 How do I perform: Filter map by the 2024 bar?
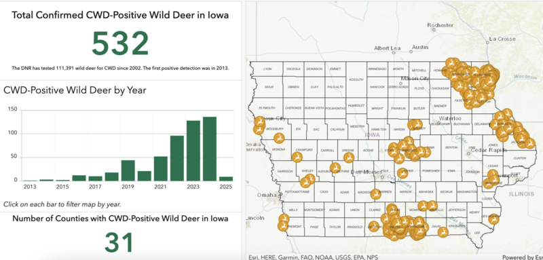click(x=210, y=149)
